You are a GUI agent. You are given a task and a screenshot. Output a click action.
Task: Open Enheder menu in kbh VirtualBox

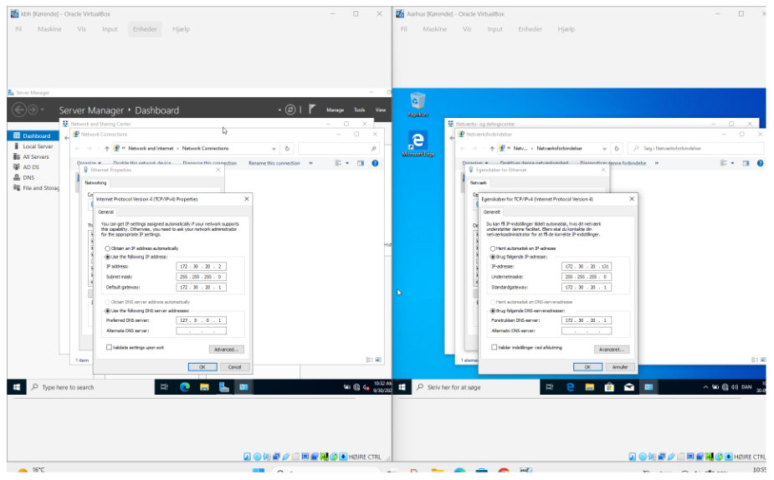tap(145, 29)
